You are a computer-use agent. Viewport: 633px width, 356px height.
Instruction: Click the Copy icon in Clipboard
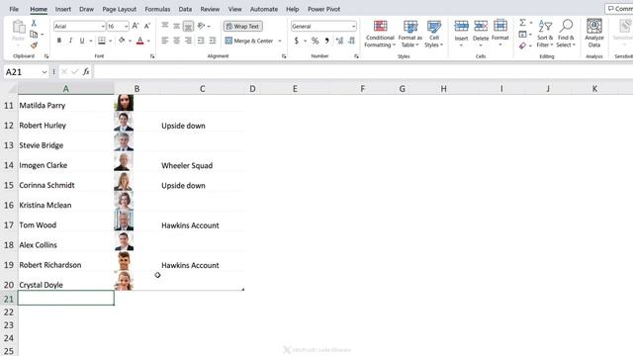point(34,35)
